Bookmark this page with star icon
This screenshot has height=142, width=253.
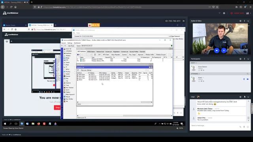click(217, 7)
